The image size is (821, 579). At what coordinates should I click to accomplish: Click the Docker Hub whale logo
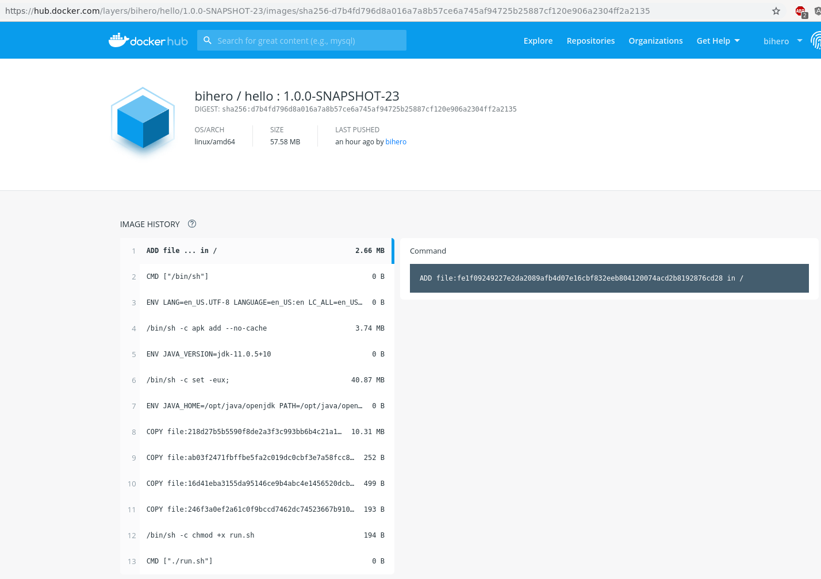click(x=148, y=40)
